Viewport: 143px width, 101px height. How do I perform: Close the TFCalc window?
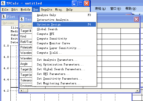point(87,3)
